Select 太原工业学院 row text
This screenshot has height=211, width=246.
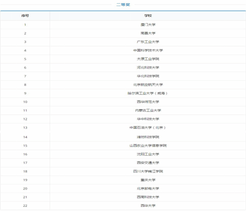tap(148, 59)
